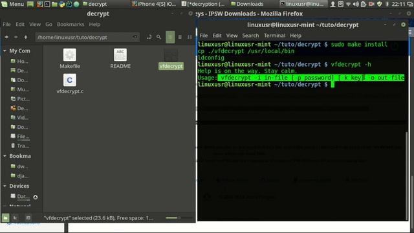Open the 'Dat...' device in sidebar

click(20, 196)
